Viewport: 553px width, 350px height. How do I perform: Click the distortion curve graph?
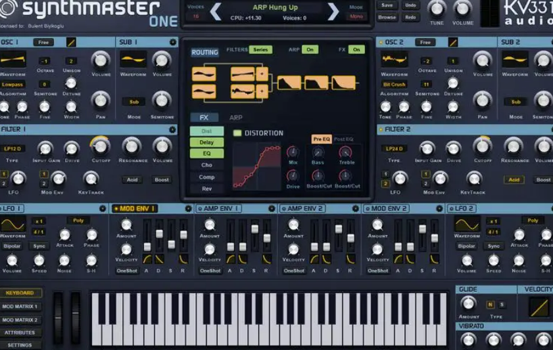[256, 167]
